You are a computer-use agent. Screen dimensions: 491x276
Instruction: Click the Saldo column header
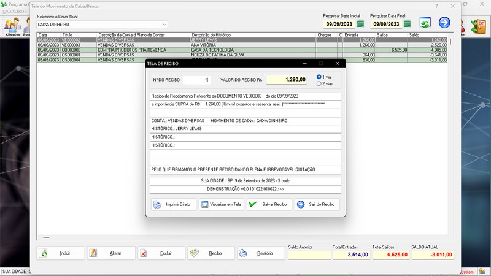427,35
